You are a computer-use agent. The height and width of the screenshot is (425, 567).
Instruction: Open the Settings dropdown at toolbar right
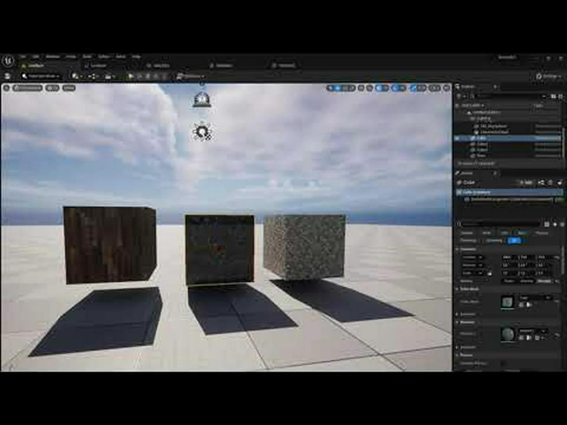tap(548, 77)
